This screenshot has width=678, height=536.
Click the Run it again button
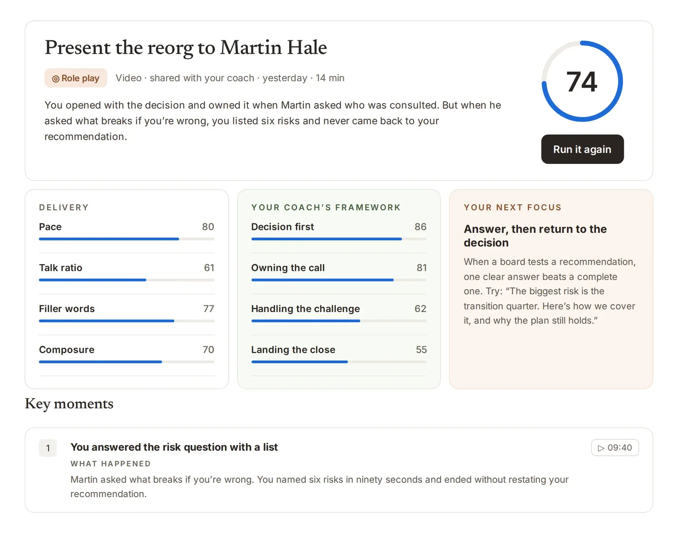click(582, 149)
